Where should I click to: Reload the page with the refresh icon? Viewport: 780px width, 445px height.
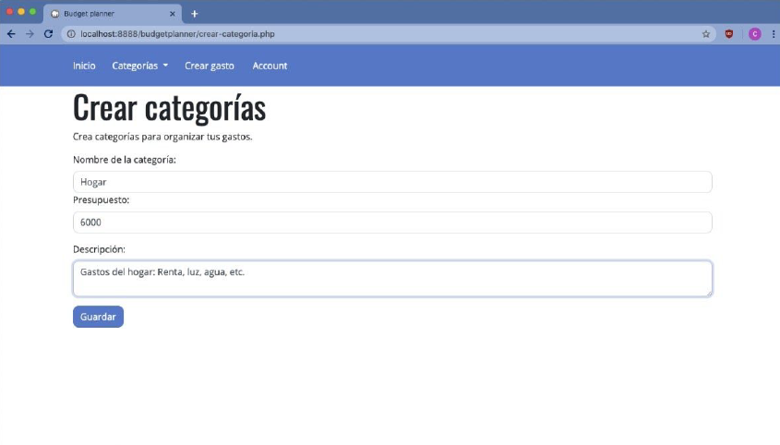[48, 34]
